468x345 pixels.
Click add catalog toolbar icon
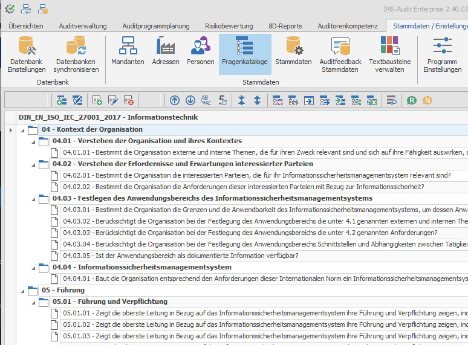coord(62,100)
